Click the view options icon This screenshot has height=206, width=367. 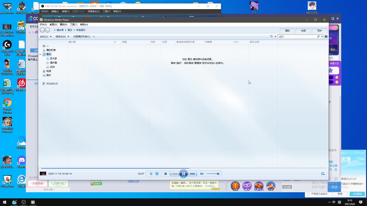click(271, 37)
